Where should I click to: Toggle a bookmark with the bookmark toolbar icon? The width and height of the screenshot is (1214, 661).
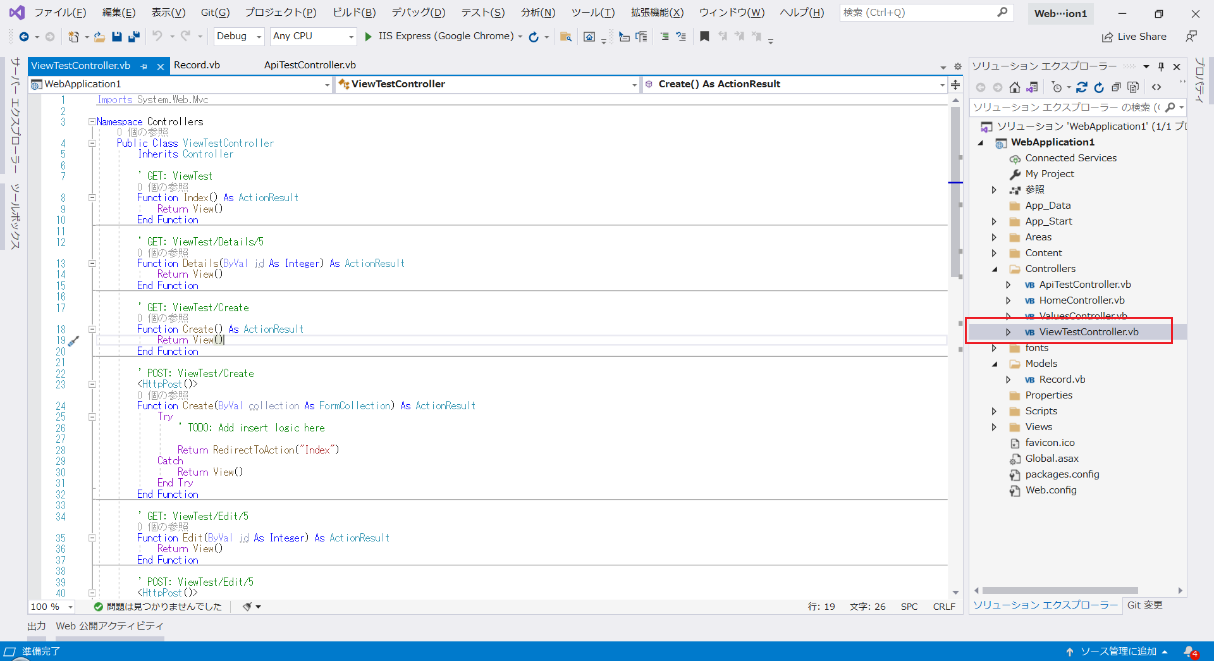[704, 36]
